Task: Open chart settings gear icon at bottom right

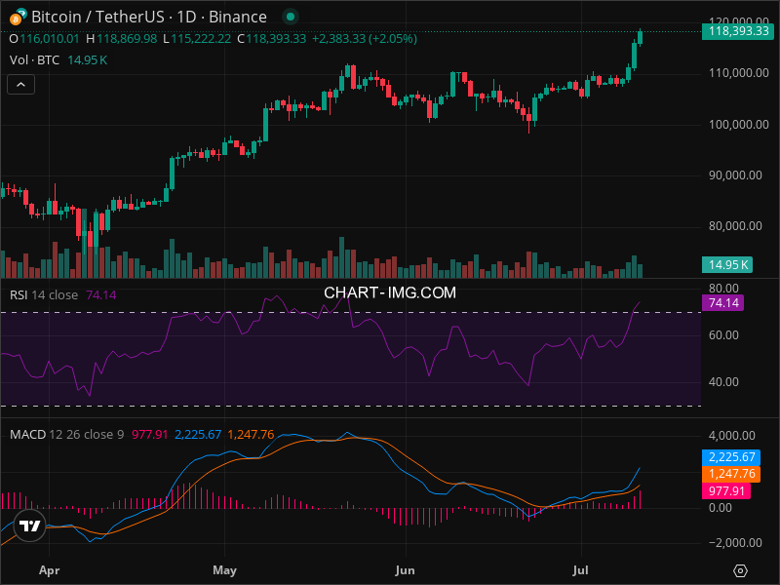Action: pos(740,570)
